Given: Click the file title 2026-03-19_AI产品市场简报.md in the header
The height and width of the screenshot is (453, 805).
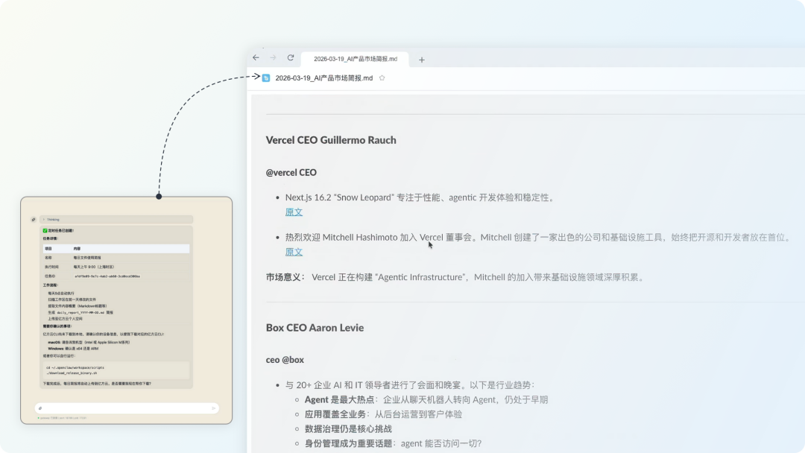Looking at the screenshot, I should point(324,78).
